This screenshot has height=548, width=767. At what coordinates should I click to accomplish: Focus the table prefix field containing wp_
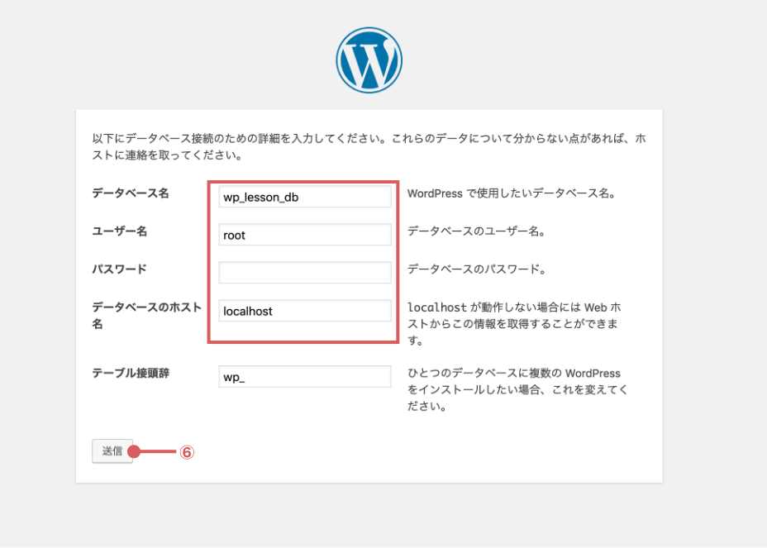click(304, 377)
